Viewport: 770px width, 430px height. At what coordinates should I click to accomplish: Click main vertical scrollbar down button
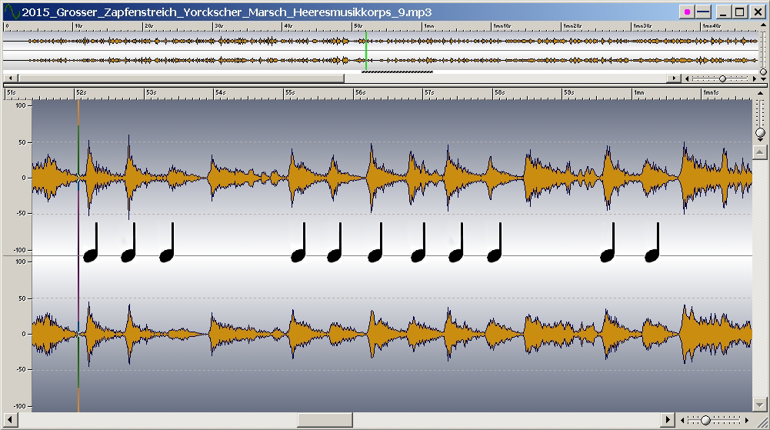pos(760,405)
